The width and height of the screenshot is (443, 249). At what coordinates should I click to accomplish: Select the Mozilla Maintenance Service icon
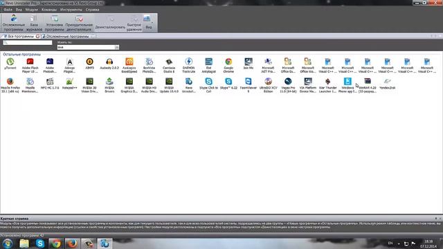30,82
